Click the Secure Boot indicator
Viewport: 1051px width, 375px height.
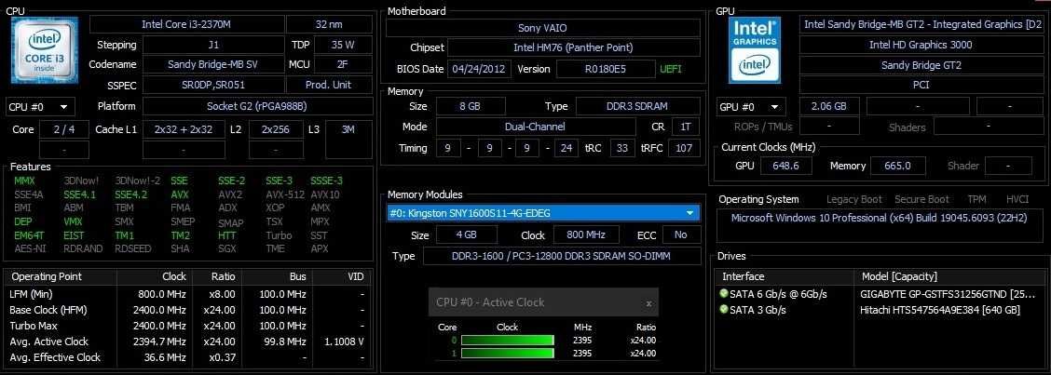coord(921,199)
